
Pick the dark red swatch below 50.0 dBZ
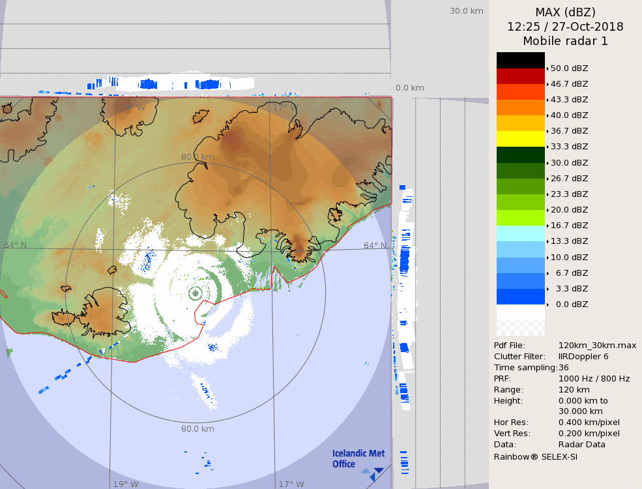(520, 76)
